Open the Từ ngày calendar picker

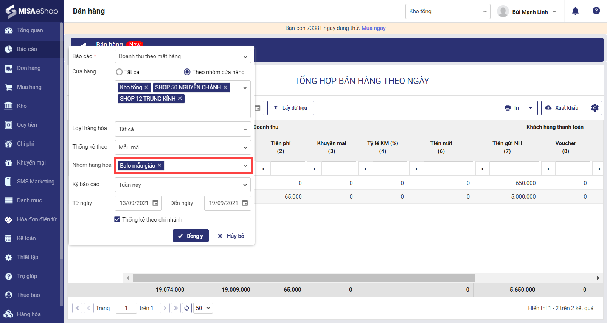pos(155,203)
